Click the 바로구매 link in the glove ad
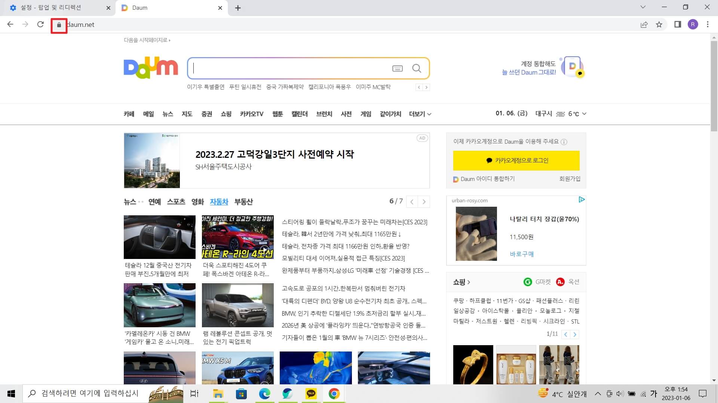This screenshot has width=718, height=403. pyautogui.click(x=522, y=254)
